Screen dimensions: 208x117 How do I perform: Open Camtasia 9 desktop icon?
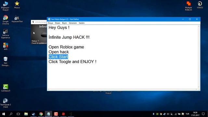tap(6, 88)
